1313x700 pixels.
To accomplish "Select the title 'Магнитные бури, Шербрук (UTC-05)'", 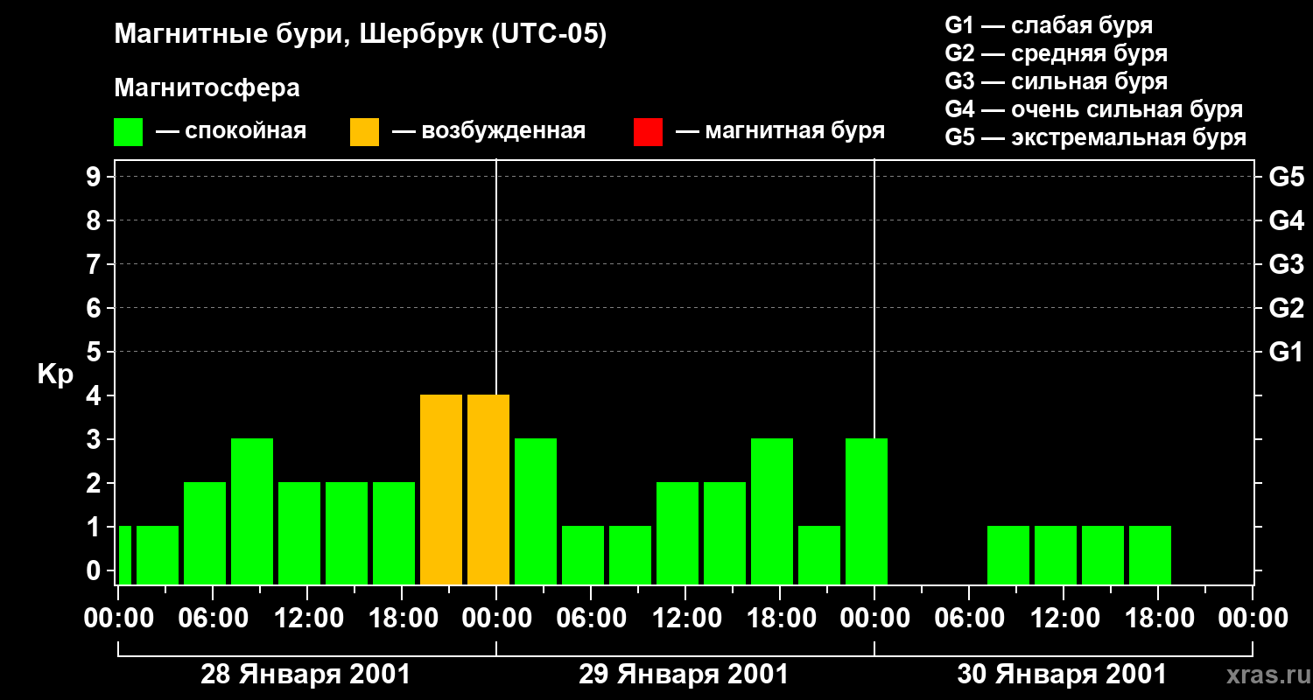I will click(360, 36).
